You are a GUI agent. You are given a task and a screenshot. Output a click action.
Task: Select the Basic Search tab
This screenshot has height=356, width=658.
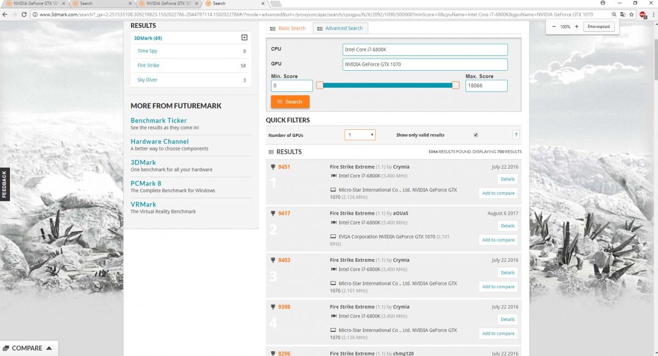pyautogui.click(x=288, y=28)
